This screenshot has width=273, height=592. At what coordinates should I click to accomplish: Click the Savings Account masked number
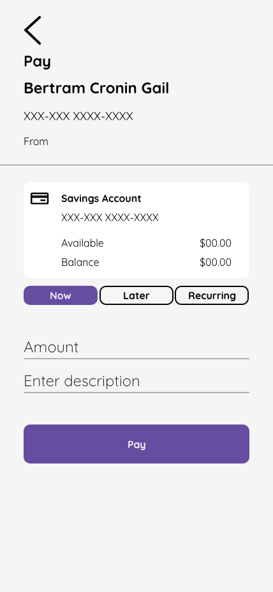(110, 218)
